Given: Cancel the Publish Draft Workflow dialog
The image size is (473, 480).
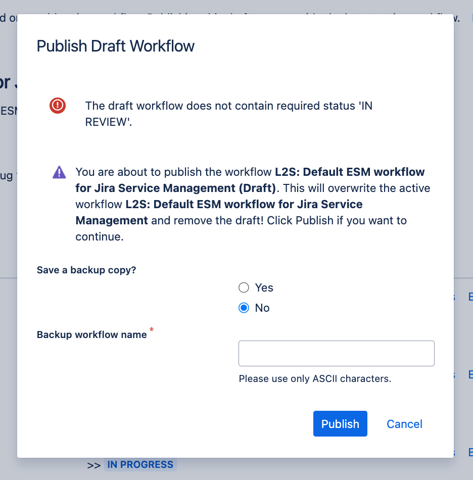Looking at the screenshot, I should point(404,424).
